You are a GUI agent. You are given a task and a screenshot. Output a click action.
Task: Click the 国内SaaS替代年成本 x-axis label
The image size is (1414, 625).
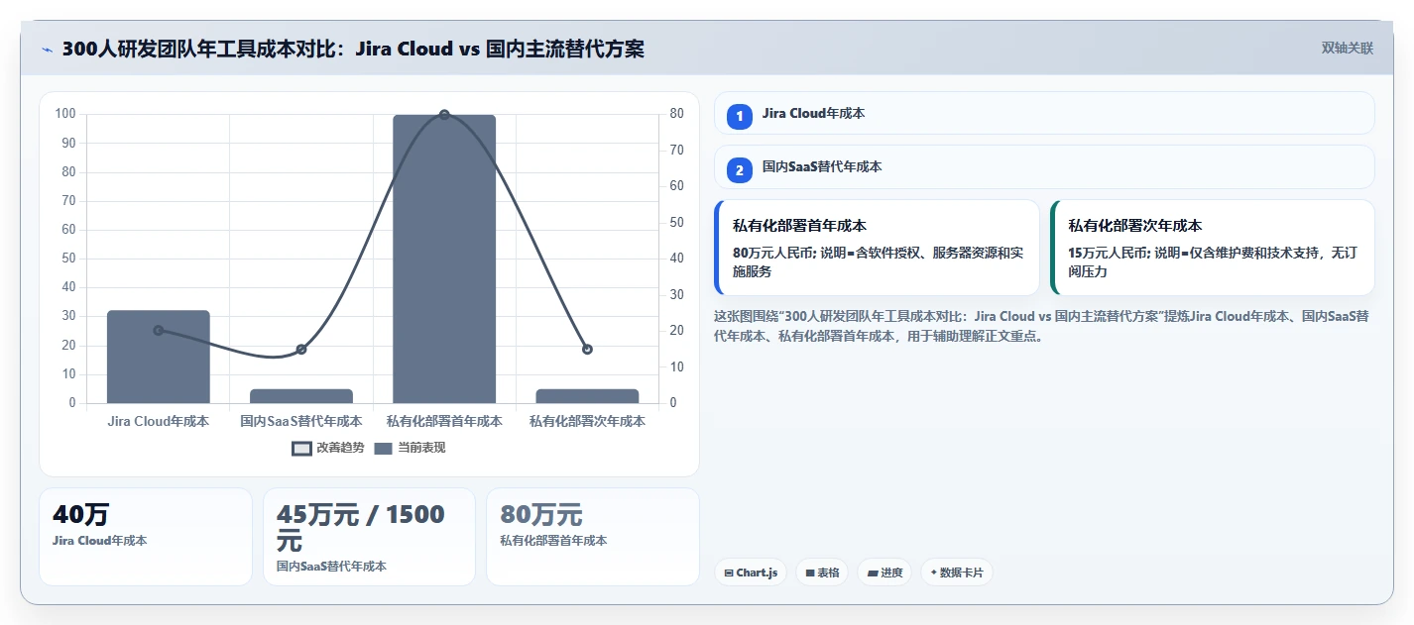301,421
